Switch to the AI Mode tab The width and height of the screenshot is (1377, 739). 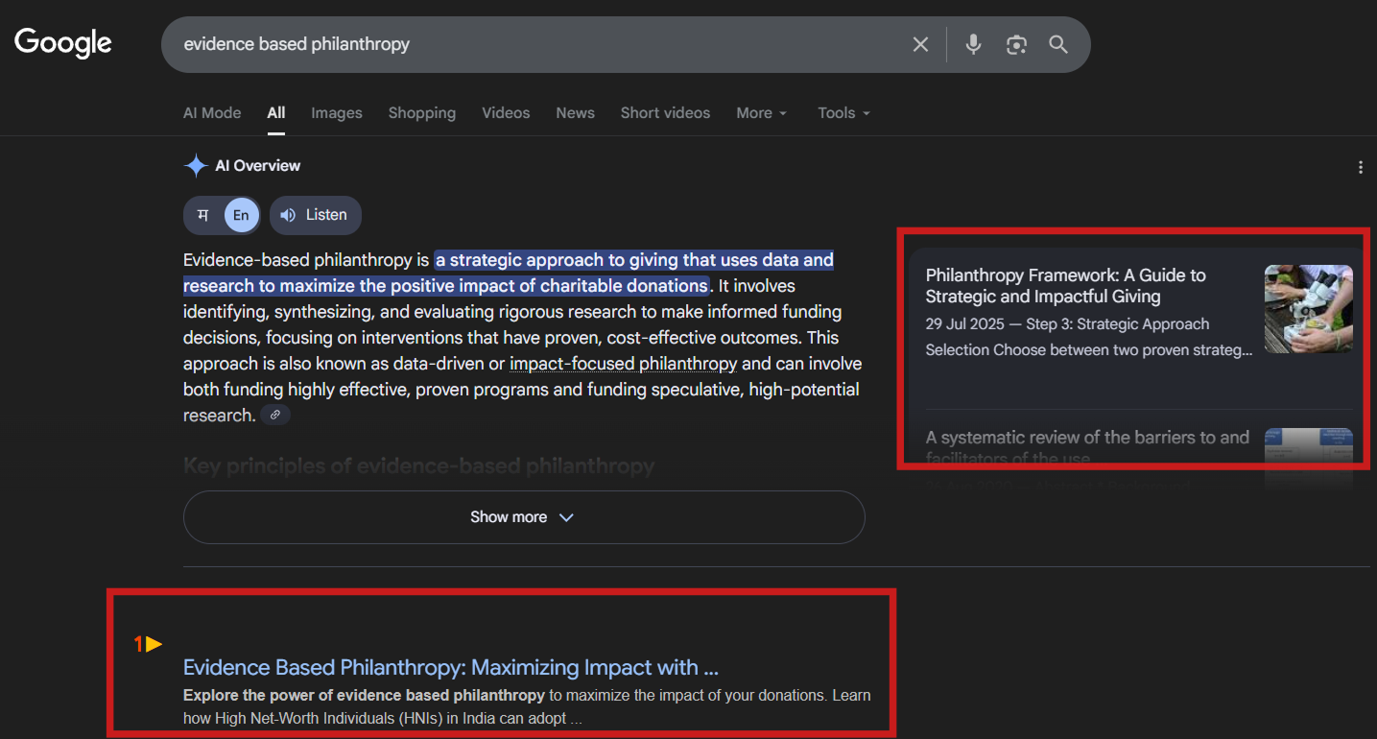tap(212, 113)
